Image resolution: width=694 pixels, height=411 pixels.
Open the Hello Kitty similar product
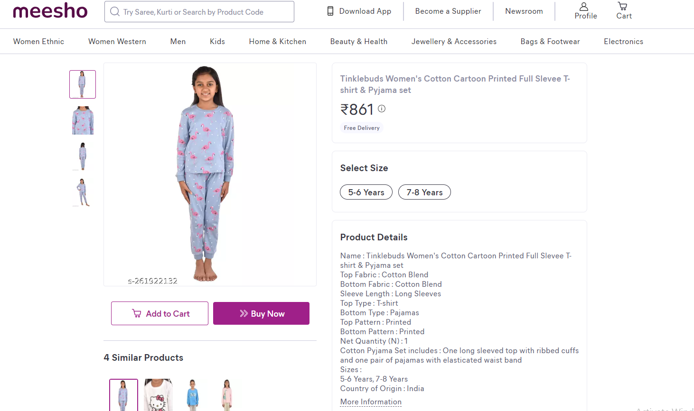158,395
